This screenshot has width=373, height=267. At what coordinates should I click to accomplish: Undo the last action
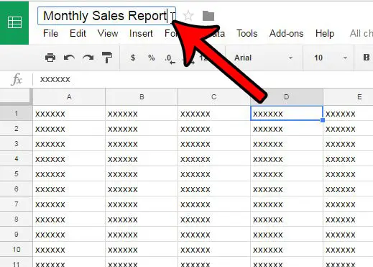pos(69,58)
